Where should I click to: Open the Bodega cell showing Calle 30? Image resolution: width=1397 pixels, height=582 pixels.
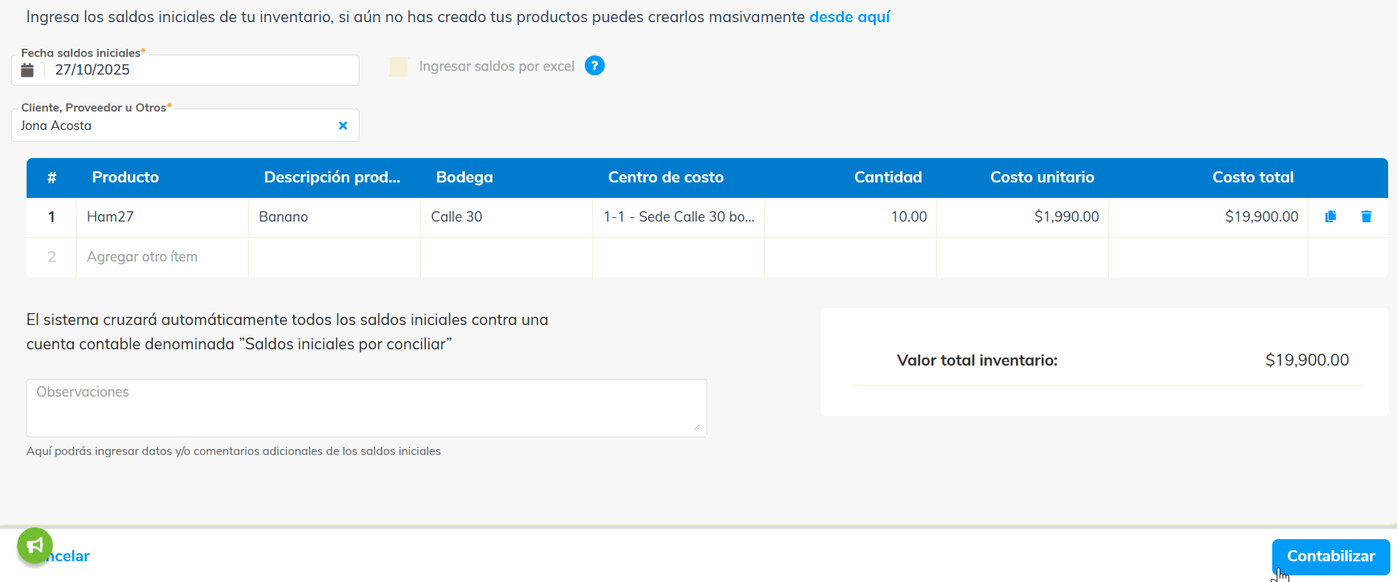(x=506, y=217)
